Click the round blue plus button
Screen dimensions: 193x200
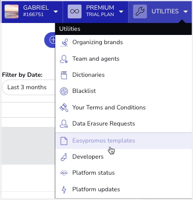tap(50, 40)
